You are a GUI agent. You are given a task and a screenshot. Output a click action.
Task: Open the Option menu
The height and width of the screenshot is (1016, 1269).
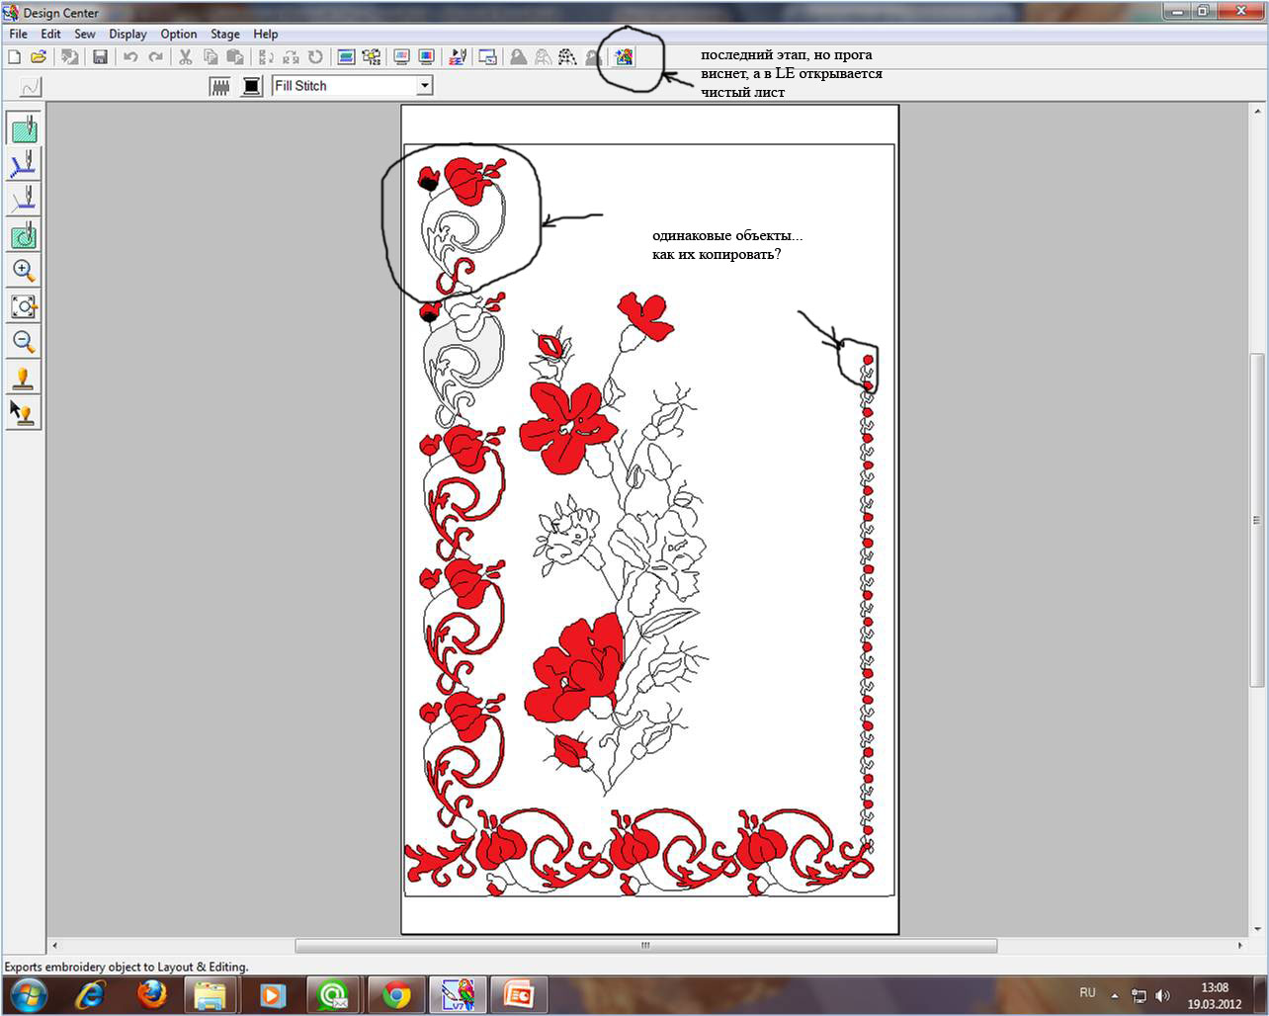click(179, 34)
